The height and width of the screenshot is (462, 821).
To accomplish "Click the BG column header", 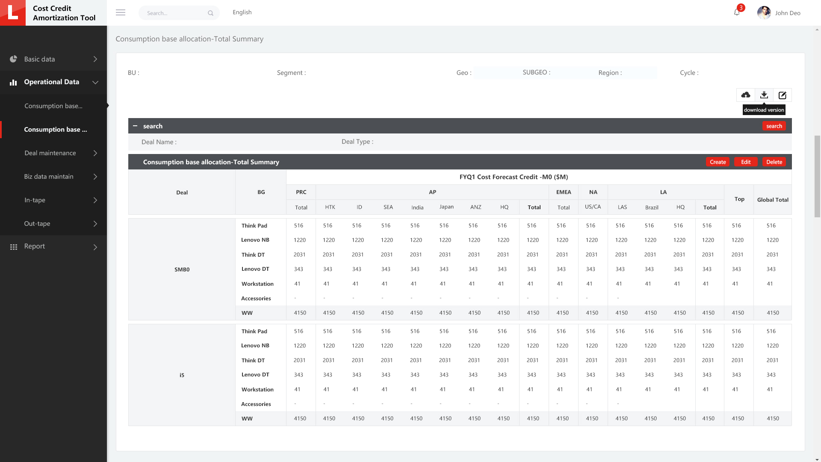I will [261, 192].
